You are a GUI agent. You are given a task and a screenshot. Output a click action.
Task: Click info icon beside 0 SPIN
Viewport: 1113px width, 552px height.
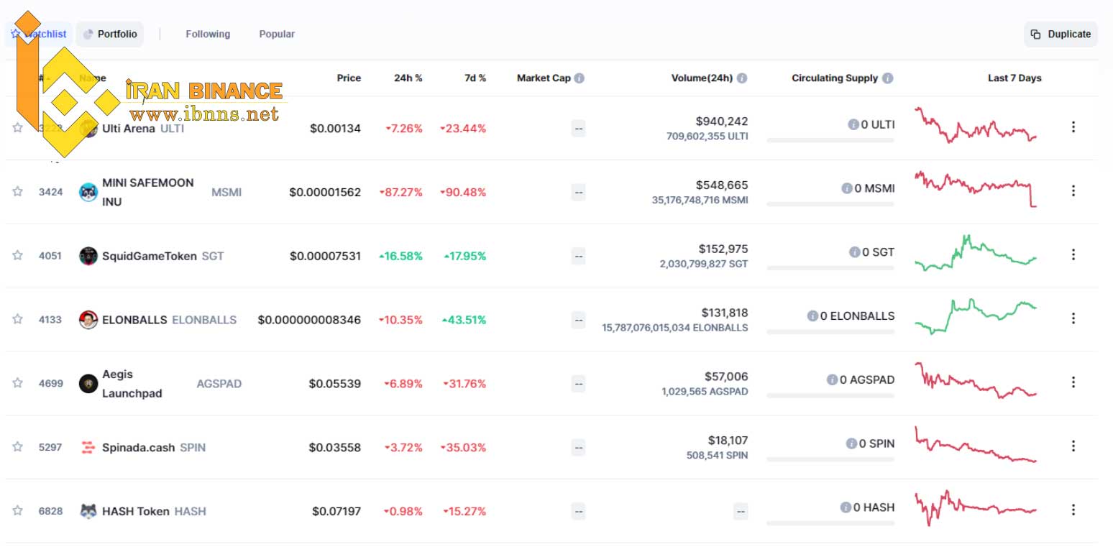851,443
